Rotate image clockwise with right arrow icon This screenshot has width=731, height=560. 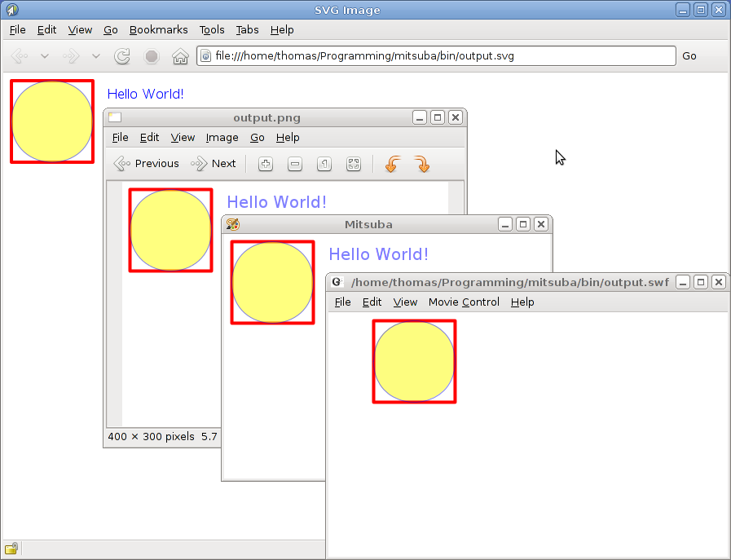click(x=421, y=164)
